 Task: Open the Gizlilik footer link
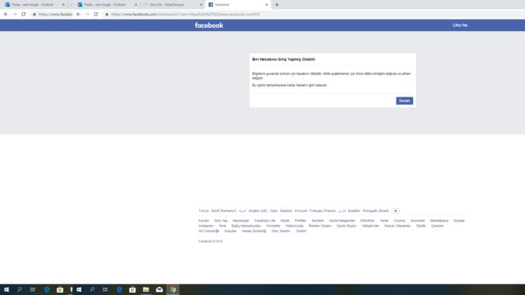coord(421,226)
